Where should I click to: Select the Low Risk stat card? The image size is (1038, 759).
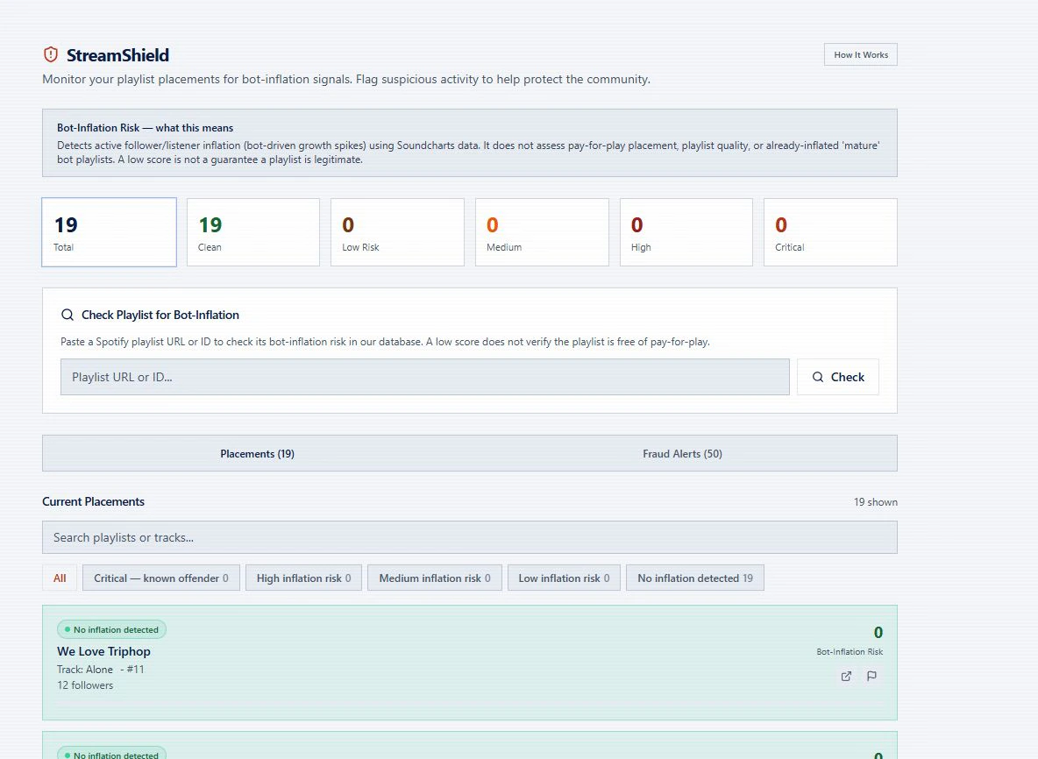tap(398, 232)
